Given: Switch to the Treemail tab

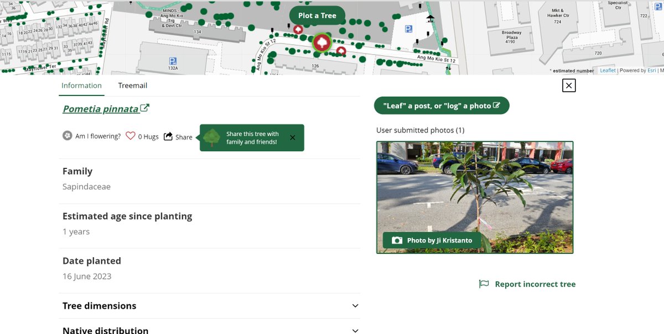Looking at the screenshot, I should pos(132,86).
